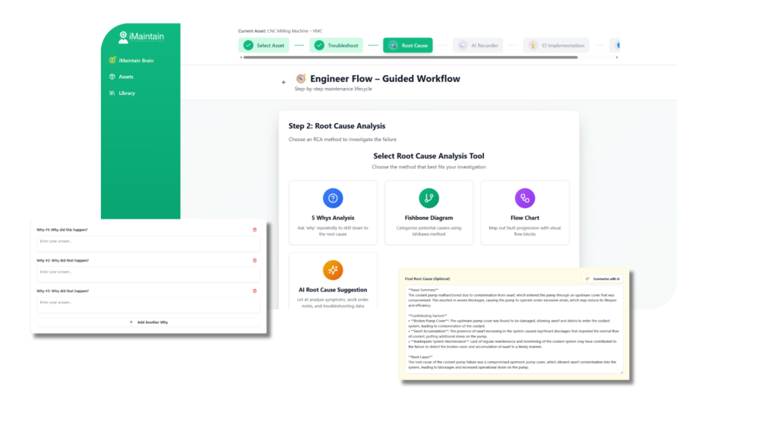The width and height of the screenshot is (778, 437).
Task: Delete the Why #1 entry via trash icon
Action: (255, 230)
